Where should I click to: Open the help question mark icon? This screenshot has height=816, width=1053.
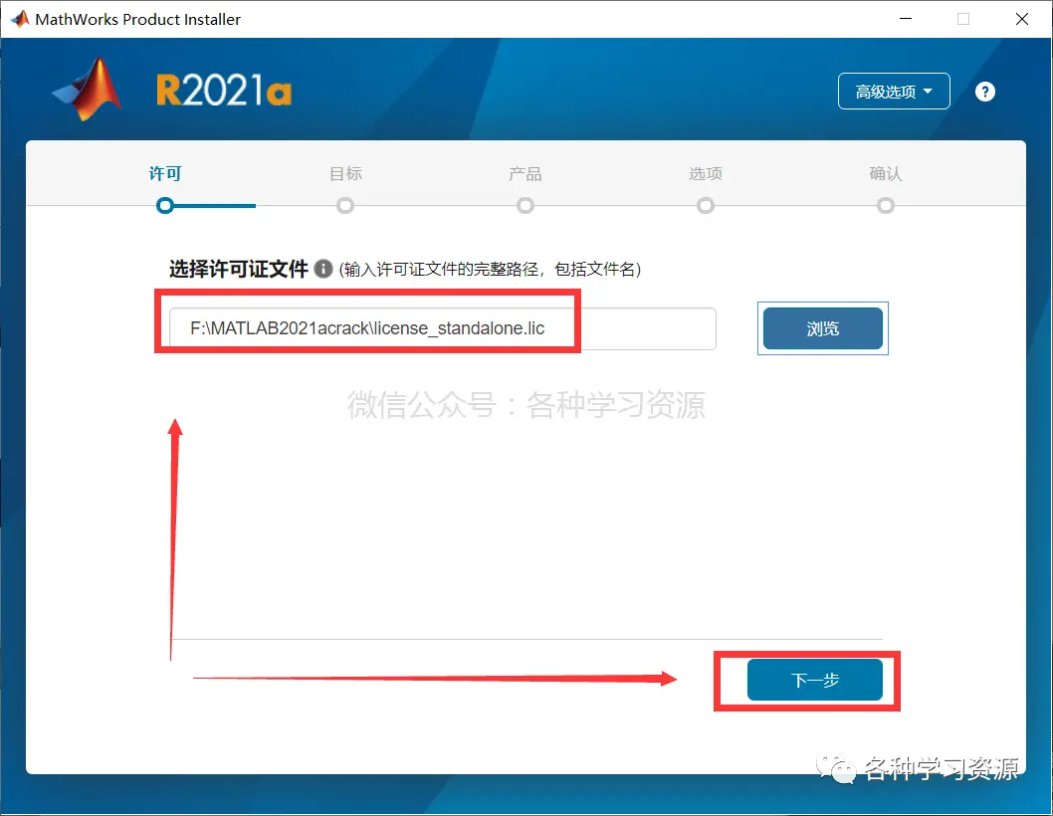point(984,92)
